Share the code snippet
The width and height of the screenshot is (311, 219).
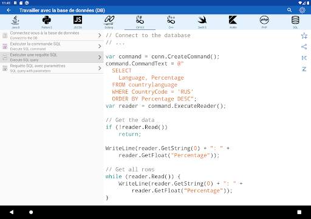pyautogui.click(x=304, y=47)
